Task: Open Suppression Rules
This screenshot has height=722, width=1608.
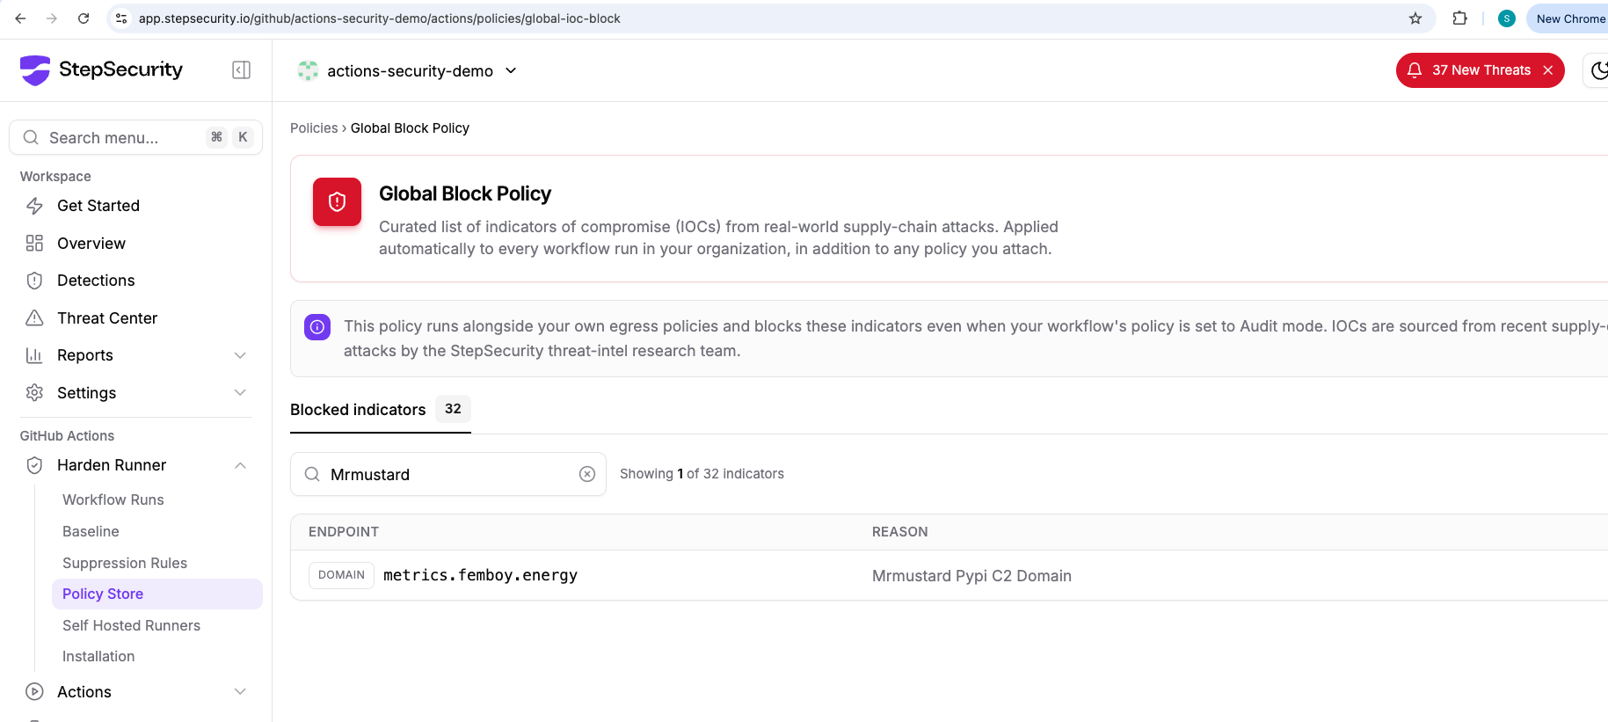Action: 125,563
